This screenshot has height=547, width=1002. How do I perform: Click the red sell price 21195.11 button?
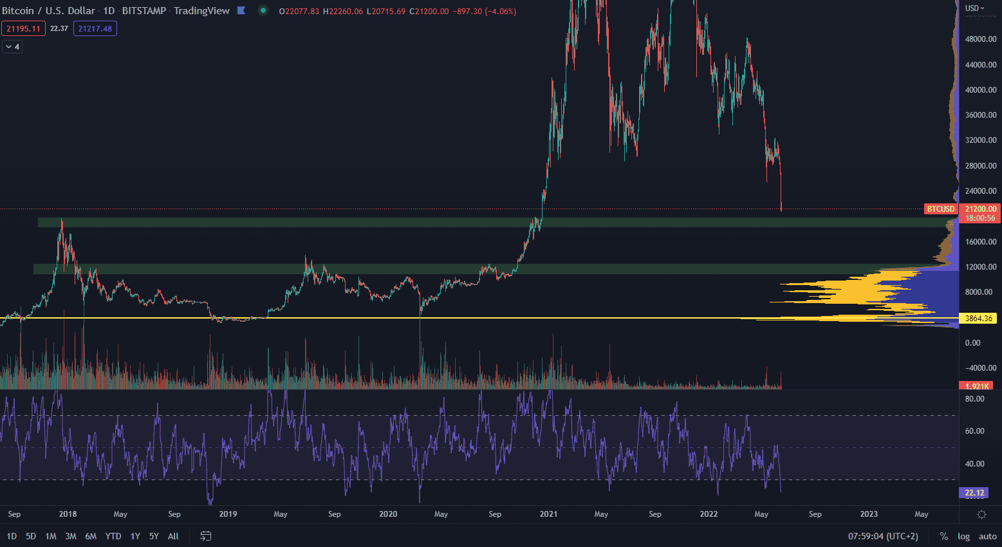[23, 28]
